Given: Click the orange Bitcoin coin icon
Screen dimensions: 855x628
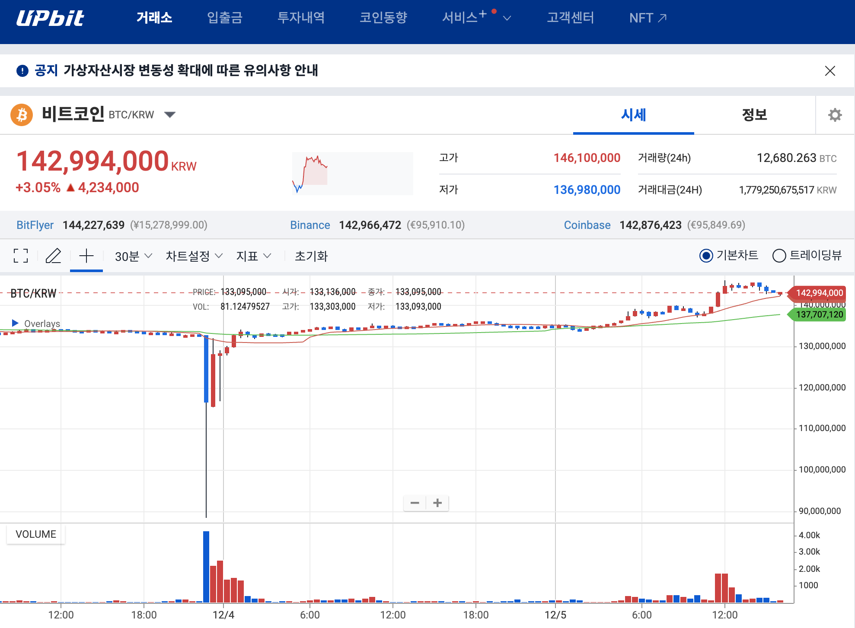Looking at the screenshot, I should point(22,115).
